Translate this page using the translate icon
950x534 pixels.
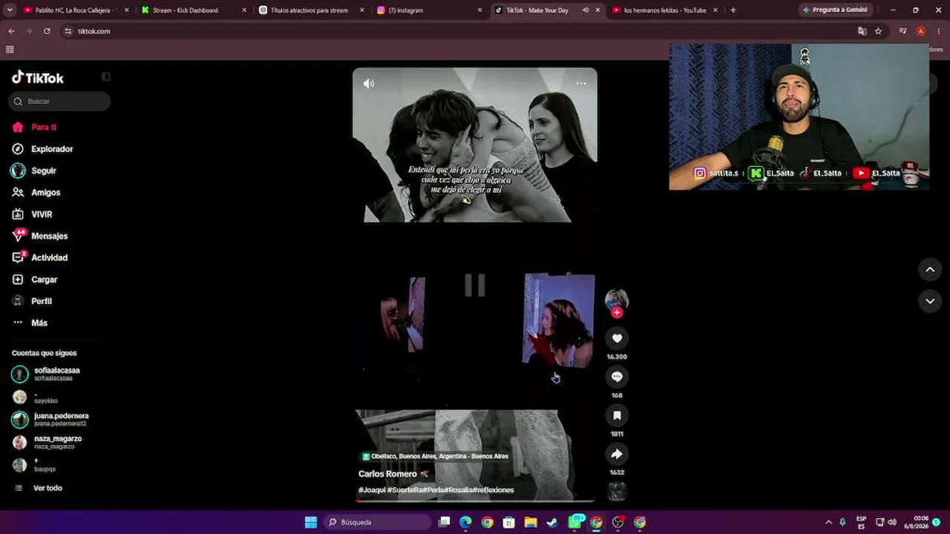[x=862, y=31]
